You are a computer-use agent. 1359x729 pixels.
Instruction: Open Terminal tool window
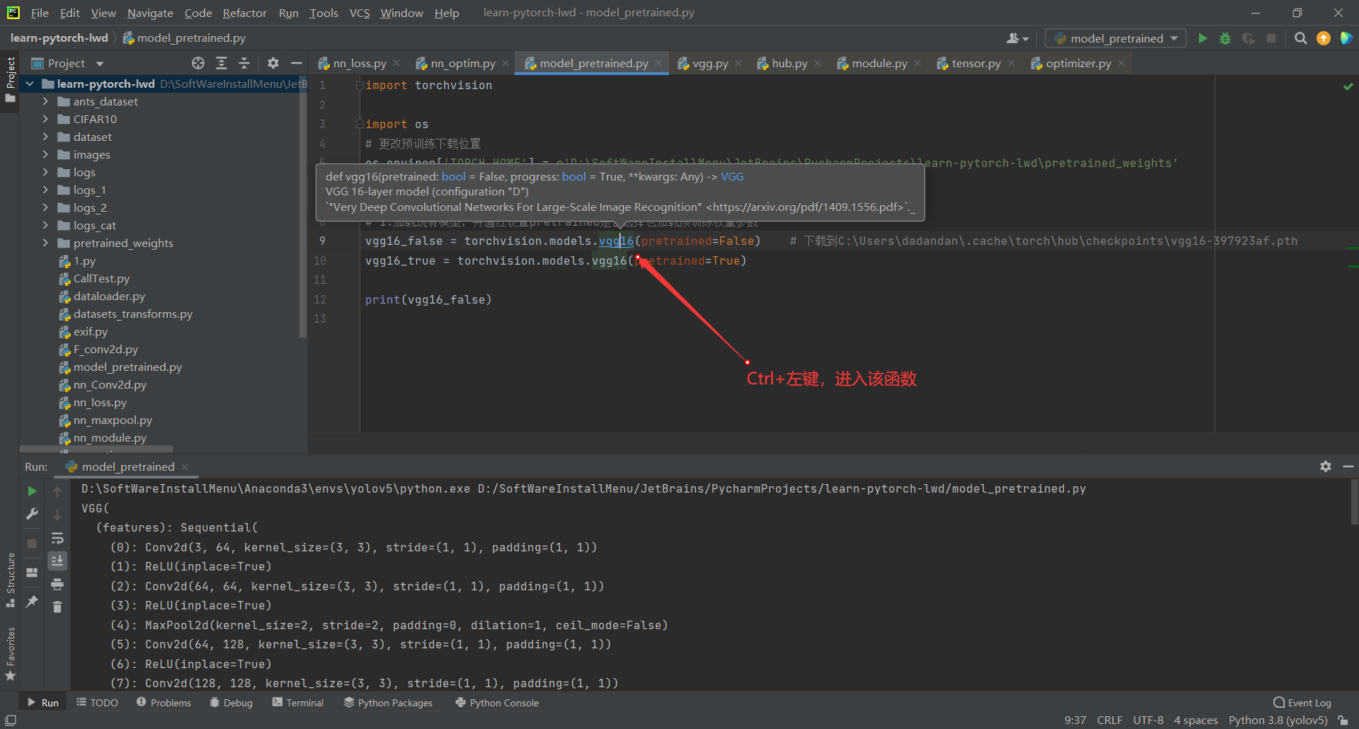[298, 703]
